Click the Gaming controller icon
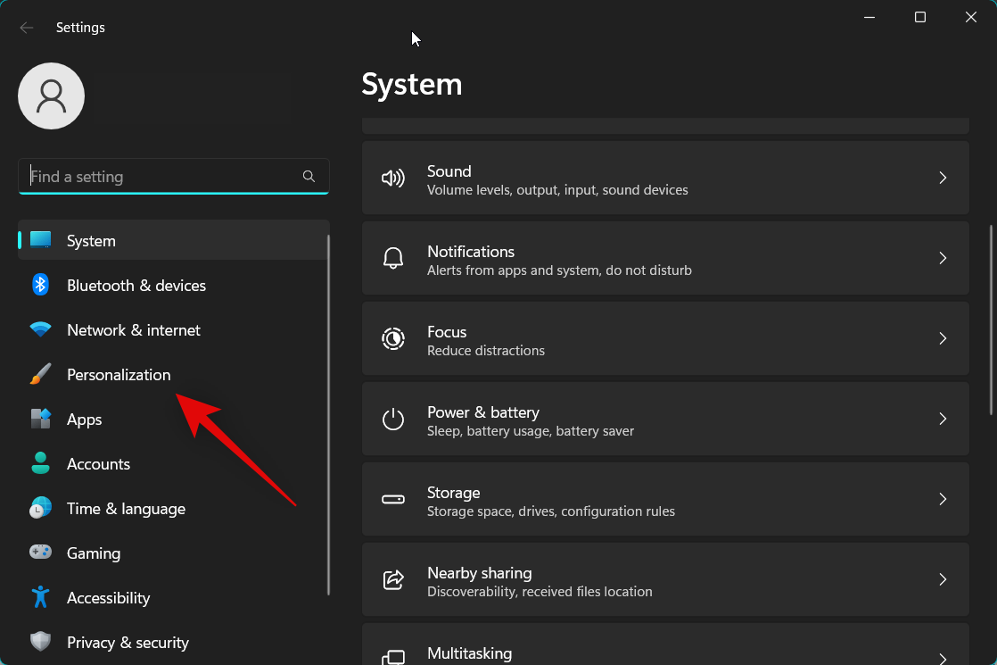Screen dimensions: 997x665 (x=40, y=553)
